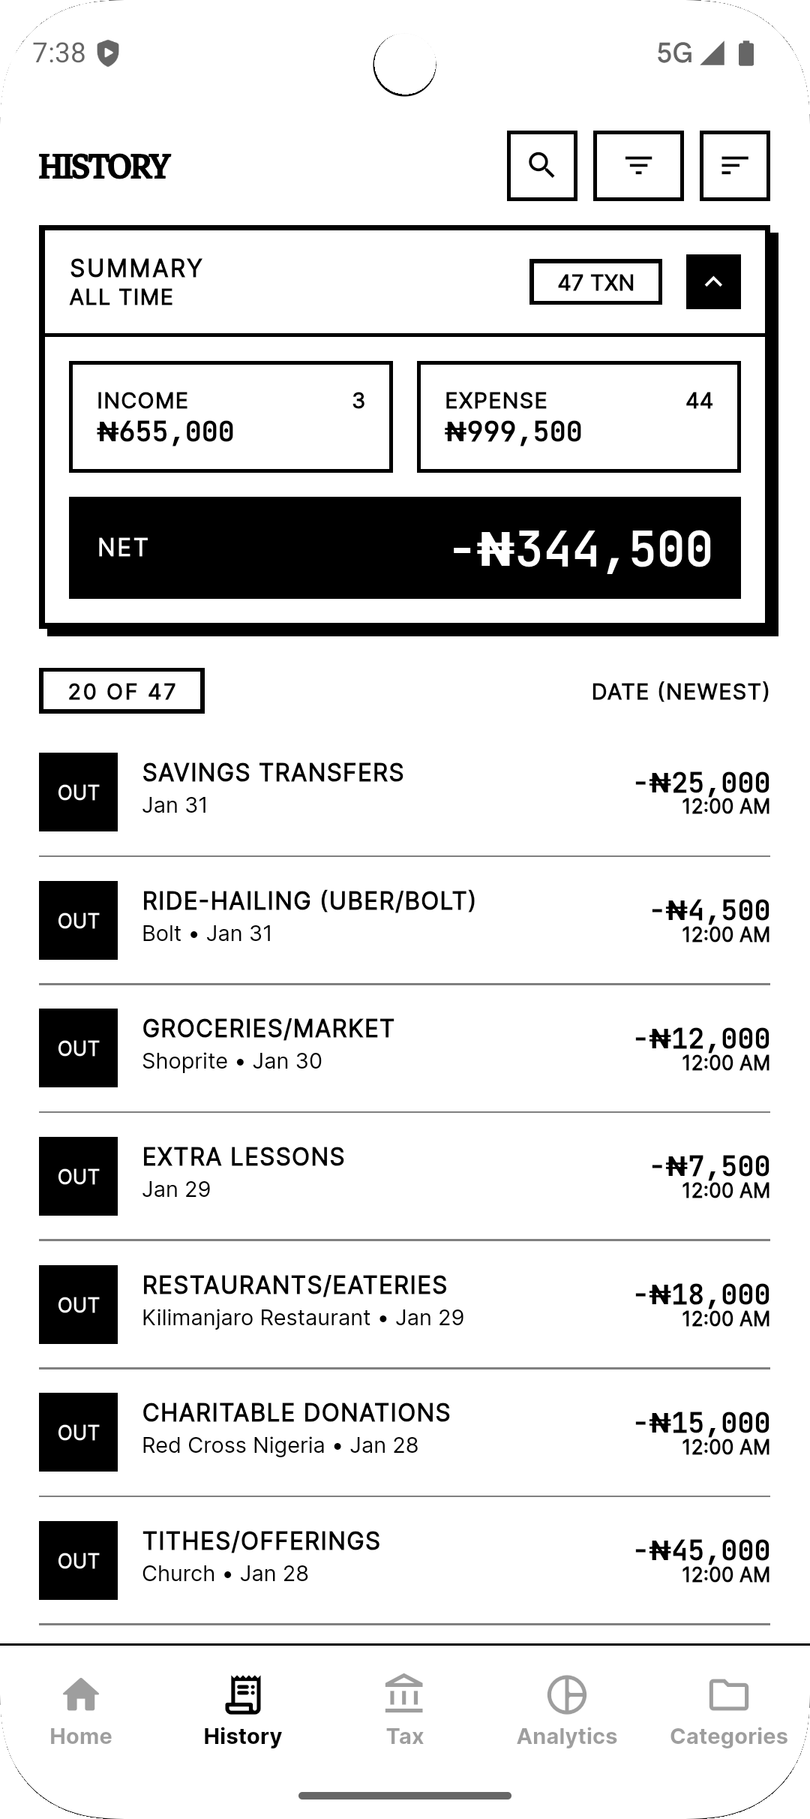Tap OUT badge on Ride-Hailing transaction
This screenshot has height=1819, width=810.
click(x=78, y=920)
